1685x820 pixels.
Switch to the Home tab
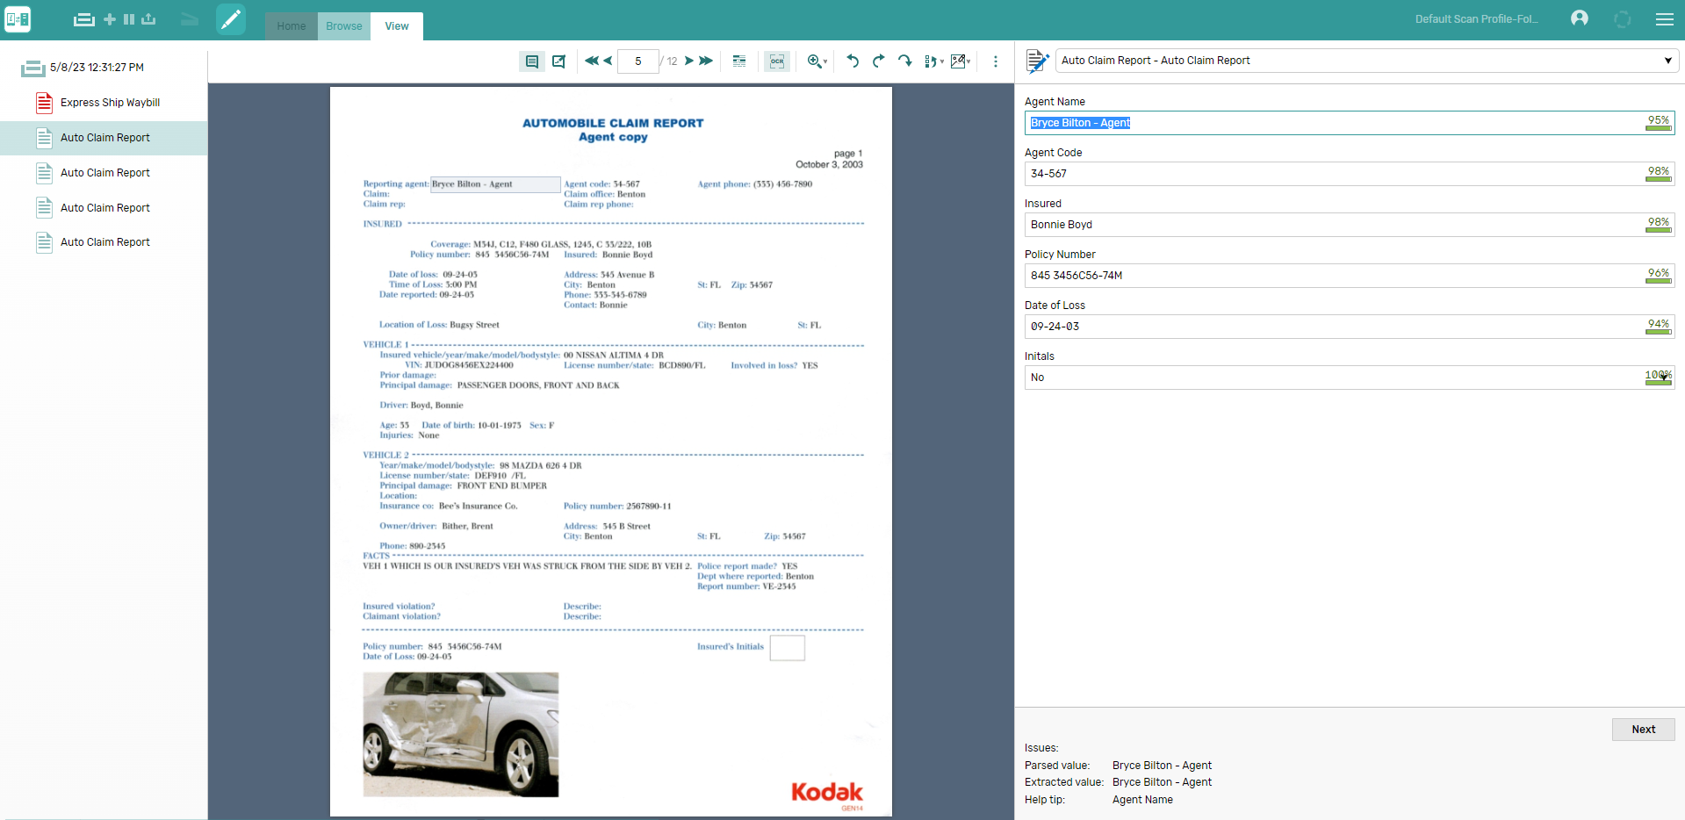[291, 26]
